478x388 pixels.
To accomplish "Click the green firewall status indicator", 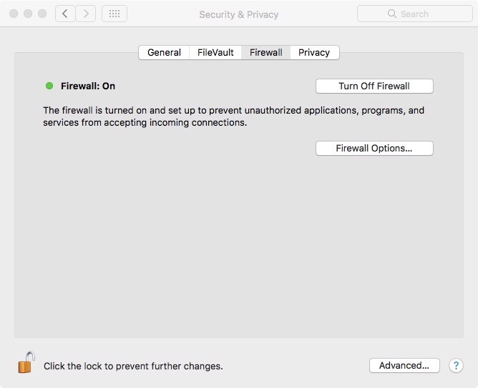I will (49, 86).
